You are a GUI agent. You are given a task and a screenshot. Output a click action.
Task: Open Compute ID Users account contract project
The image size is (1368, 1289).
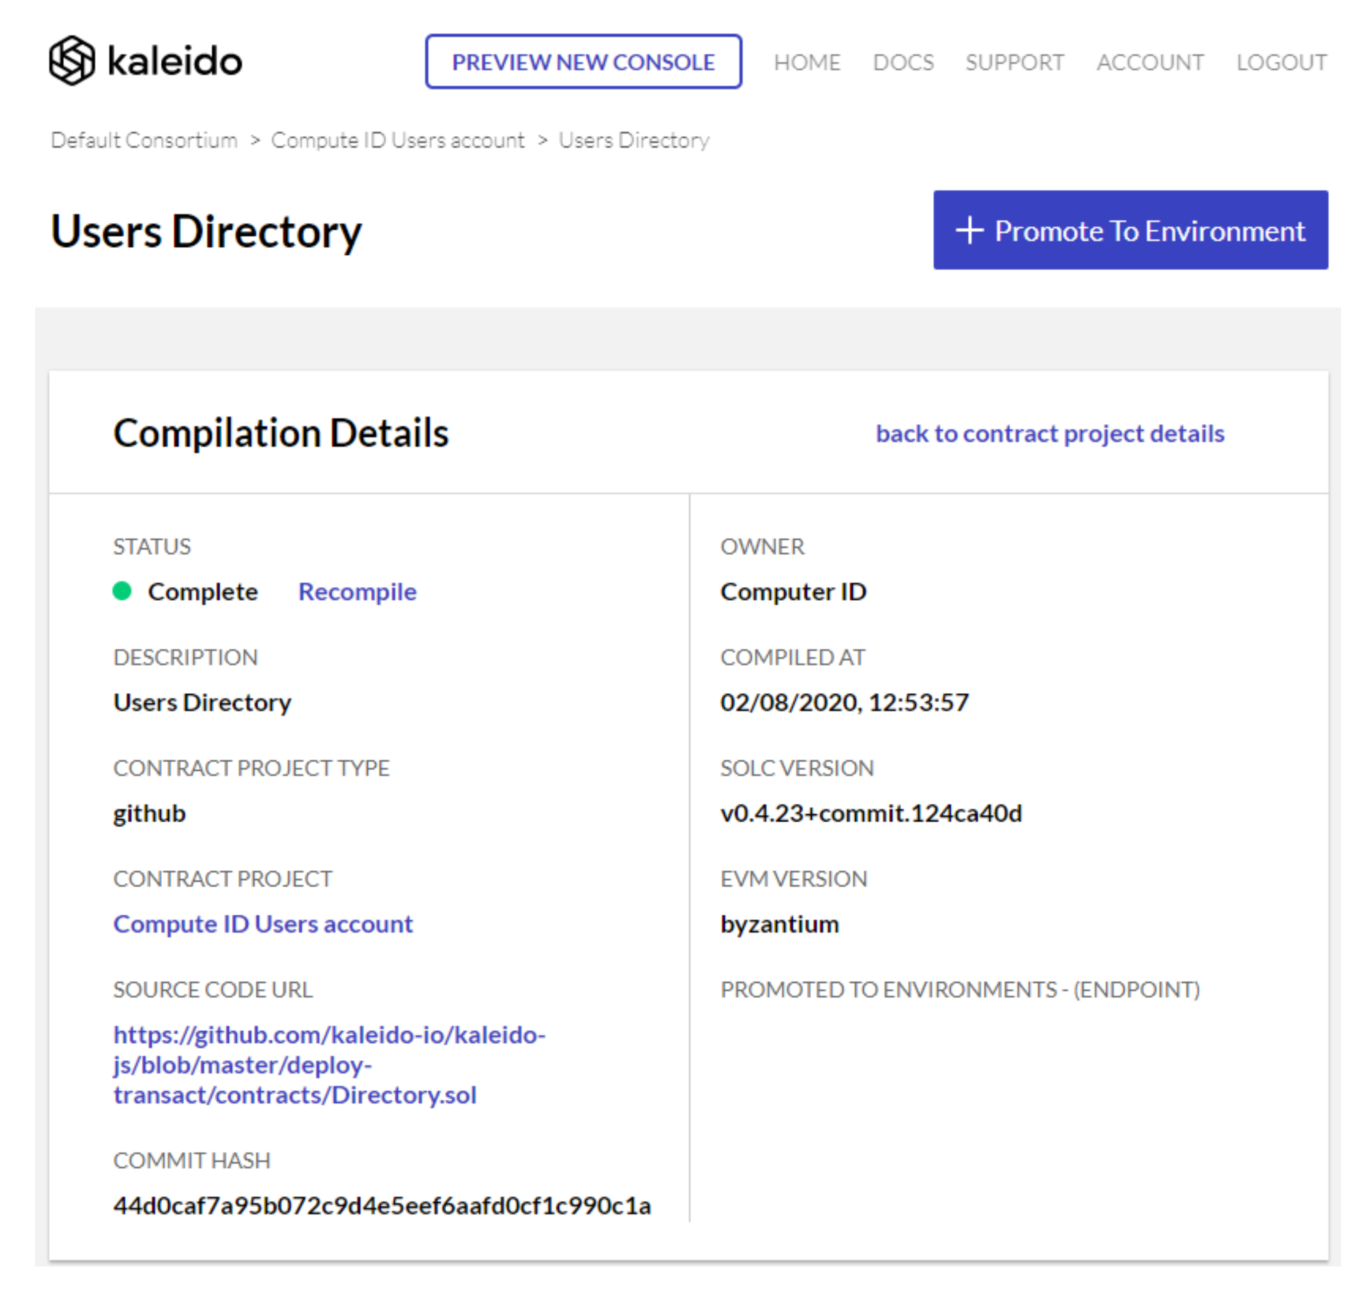263,924
